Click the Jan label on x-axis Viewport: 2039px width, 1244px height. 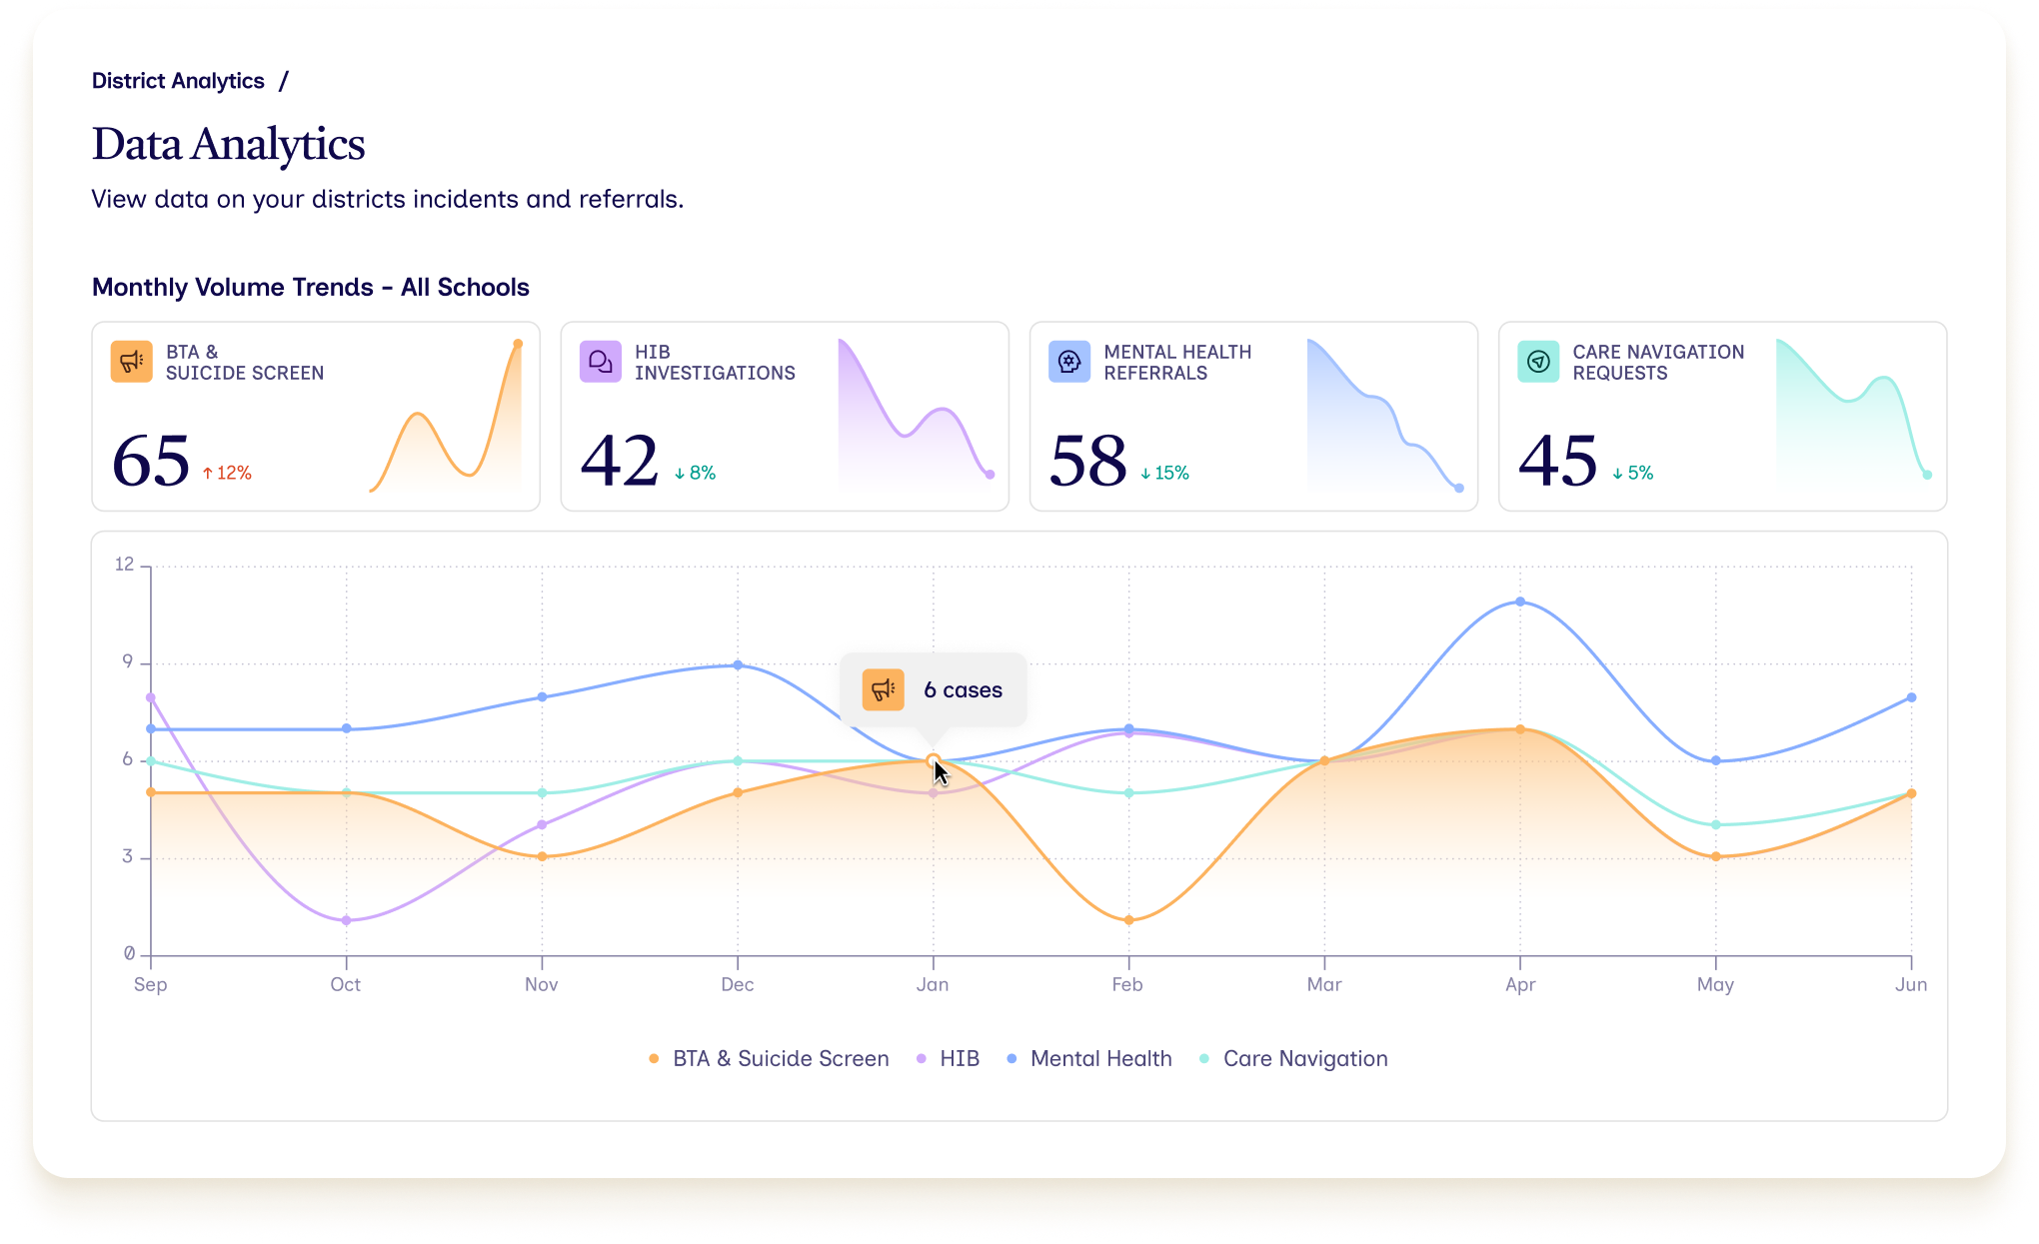click(933, 984)
